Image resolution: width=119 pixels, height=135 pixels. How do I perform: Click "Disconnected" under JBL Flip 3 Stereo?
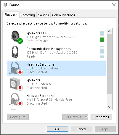pyautogui.click(x=37, y=88)
